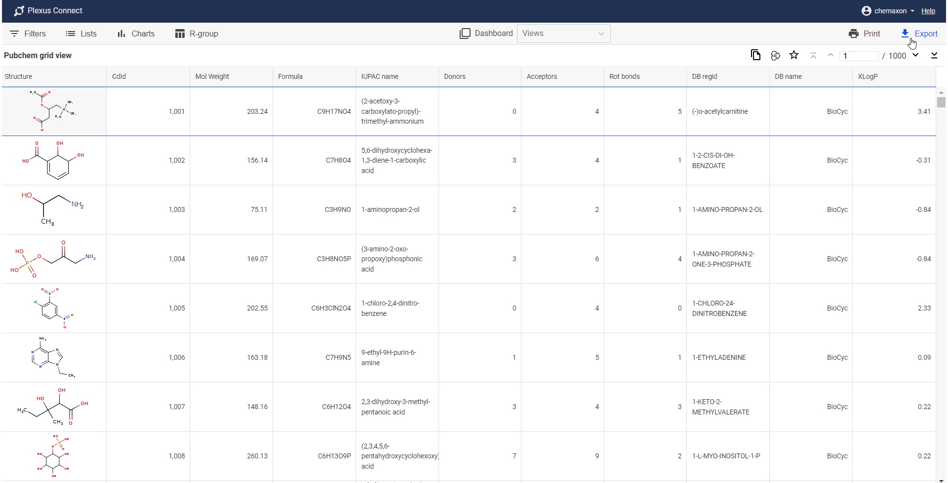Click the star favorite icon
The image size is (948, 483).
[794, 55]
